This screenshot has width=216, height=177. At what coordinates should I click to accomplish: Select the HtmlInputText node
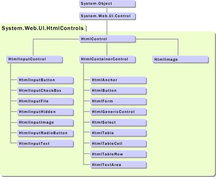(45, 144)
